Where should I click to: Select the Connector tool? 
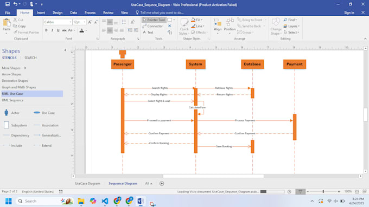pos(152,26)
